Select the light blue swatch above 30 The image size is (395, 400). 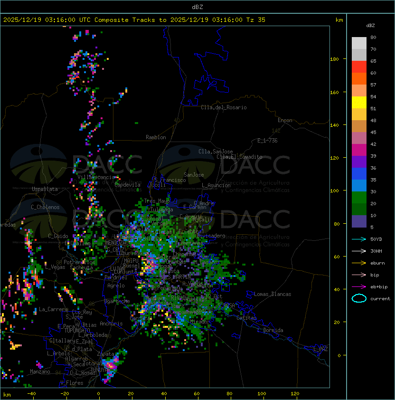click(359, 185)
